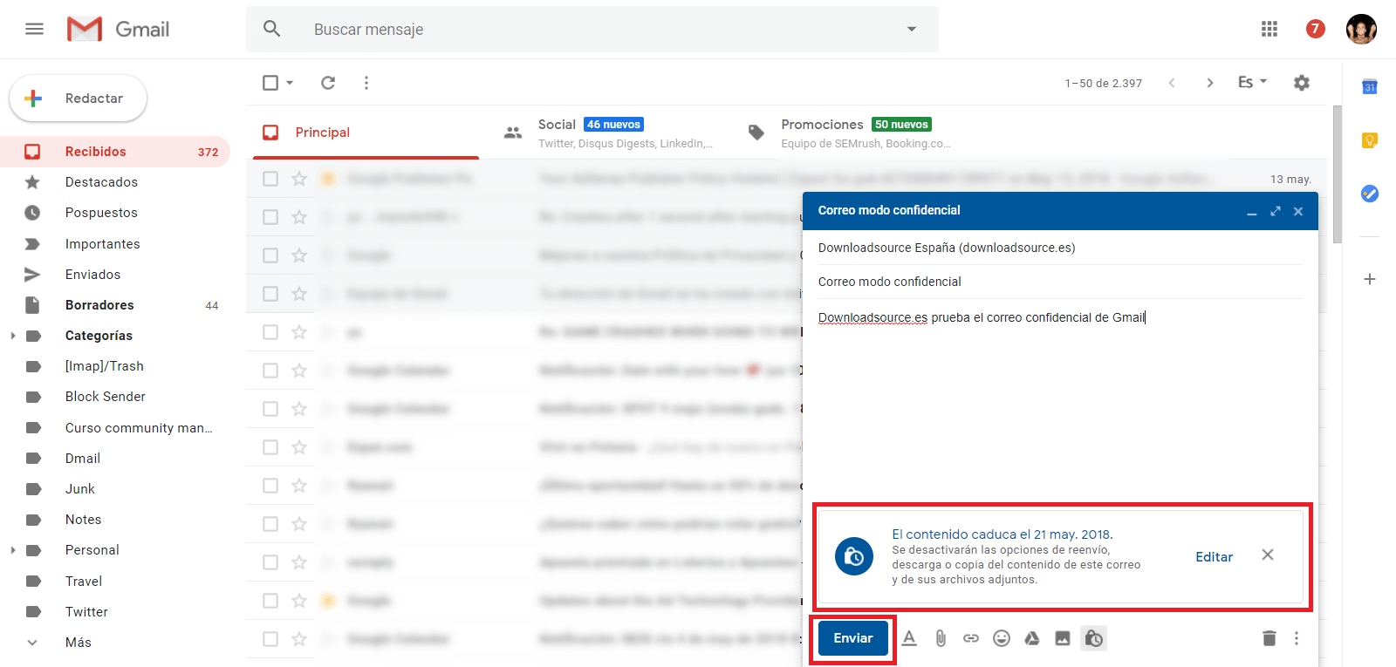Screen dimensions: 1396x667
Task: Open Gmail settings gear
Action: coord(1302,83)
